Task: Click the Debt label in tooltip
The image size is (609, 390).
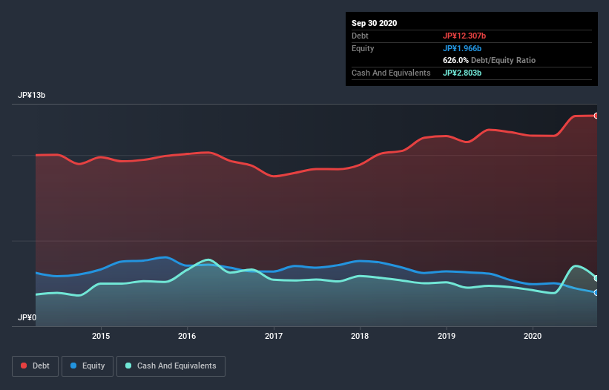Action: coord(360,36)
